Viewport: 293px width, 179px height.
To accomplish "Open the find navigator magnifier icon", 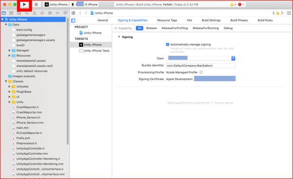I will point(27,13).
